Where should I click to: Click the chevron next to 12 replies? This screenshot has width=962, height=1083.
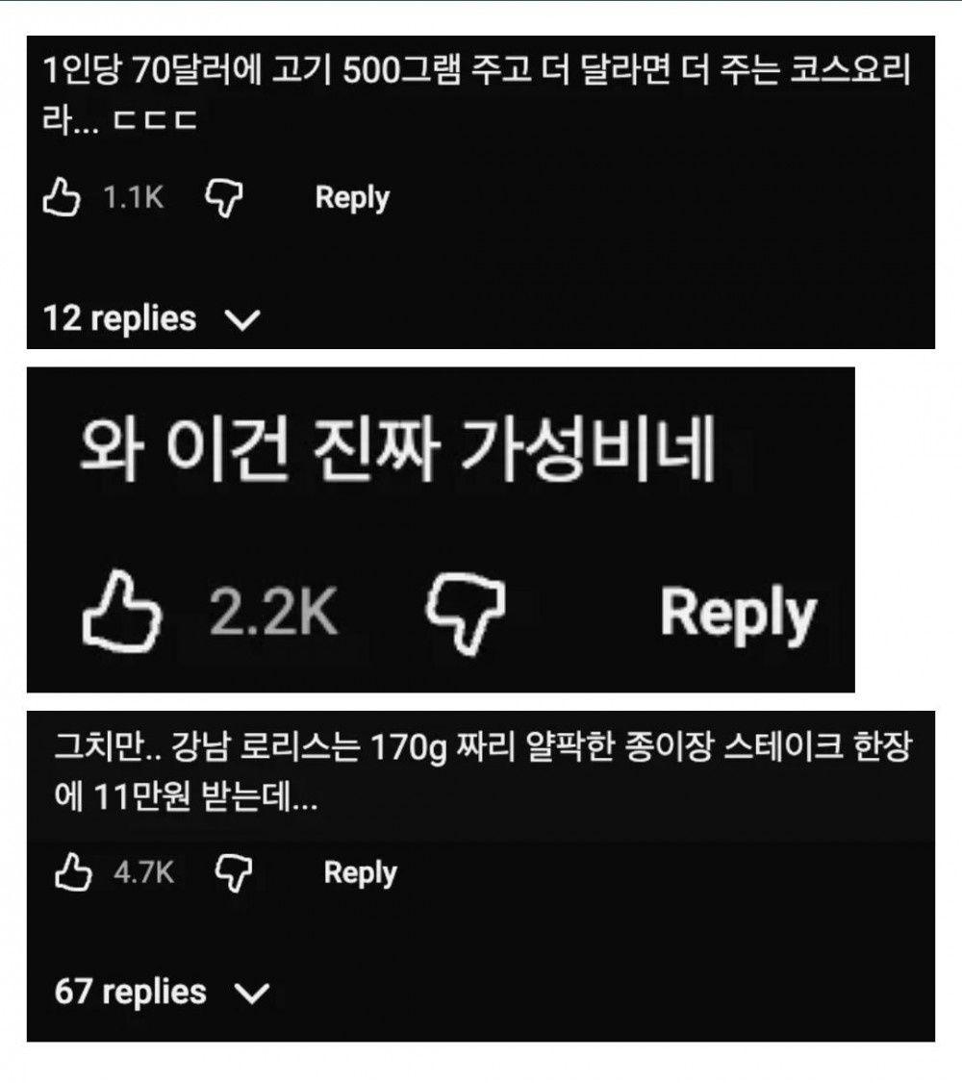click(242, 319)
